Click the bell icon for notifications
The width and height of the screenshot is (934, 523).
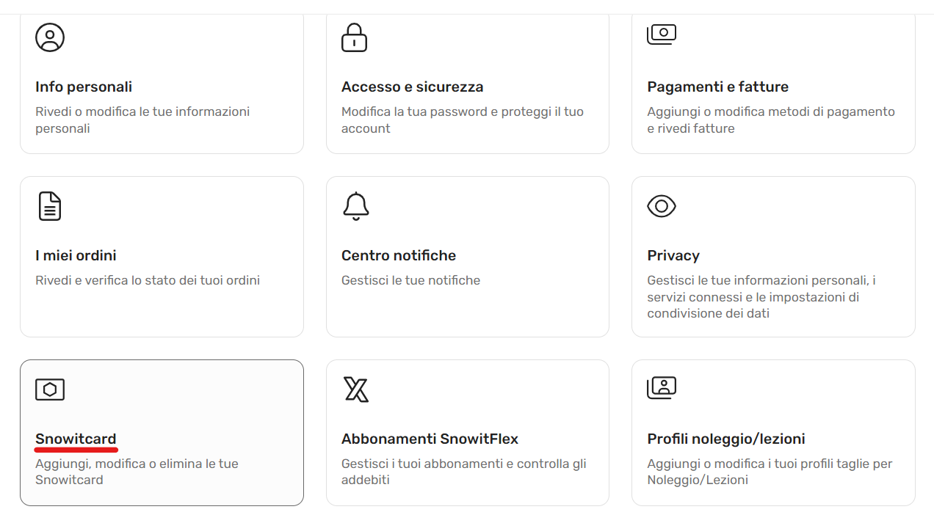point(356,206)
